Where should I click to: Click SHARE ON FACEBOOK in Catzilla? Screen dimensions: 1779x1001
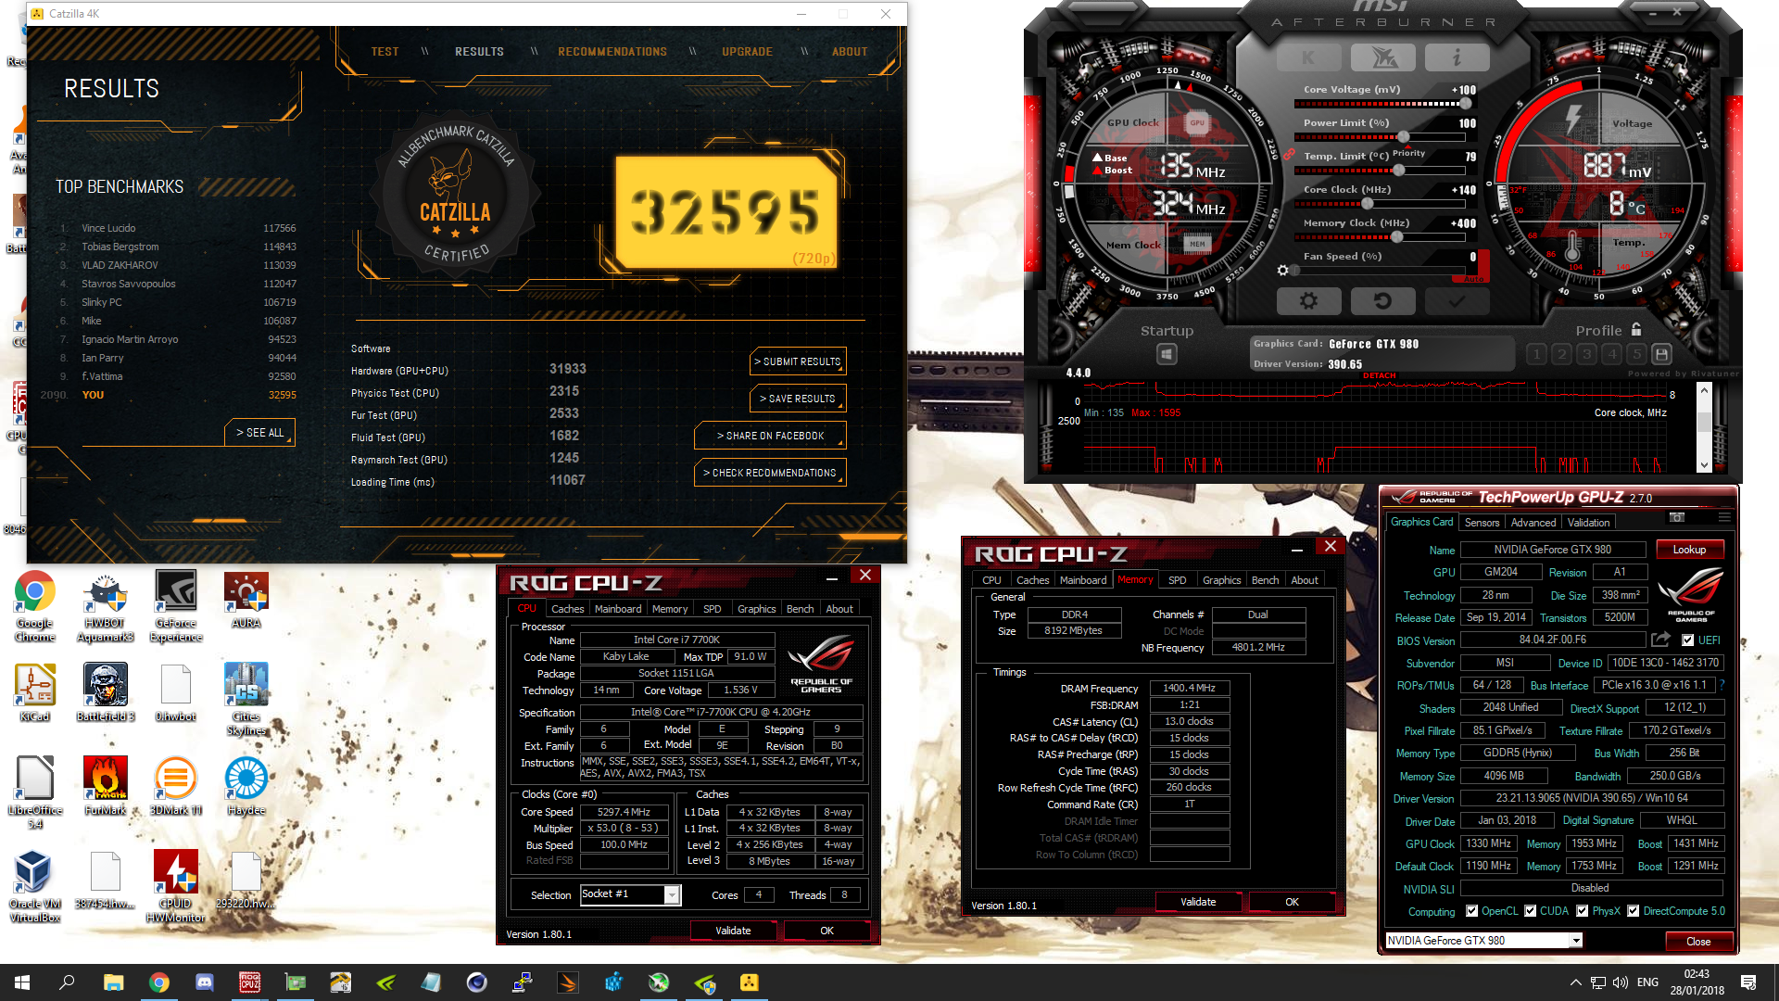pos(770,436)
